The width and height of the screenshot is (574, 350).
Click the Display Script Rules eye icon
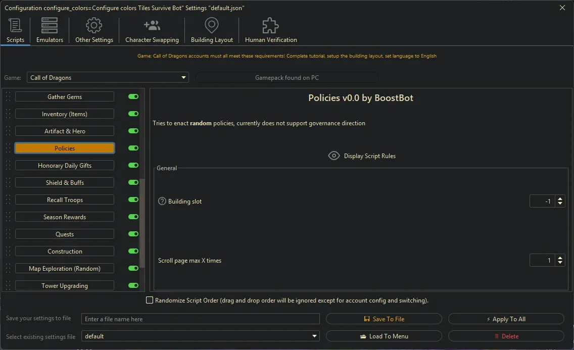coord(333,156)
